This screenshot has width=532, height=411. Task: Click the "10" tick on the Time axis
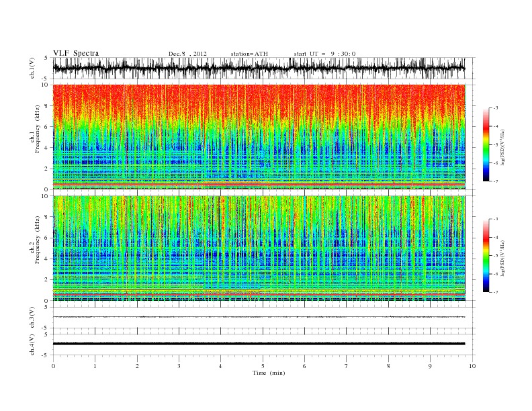pos(472,366)
